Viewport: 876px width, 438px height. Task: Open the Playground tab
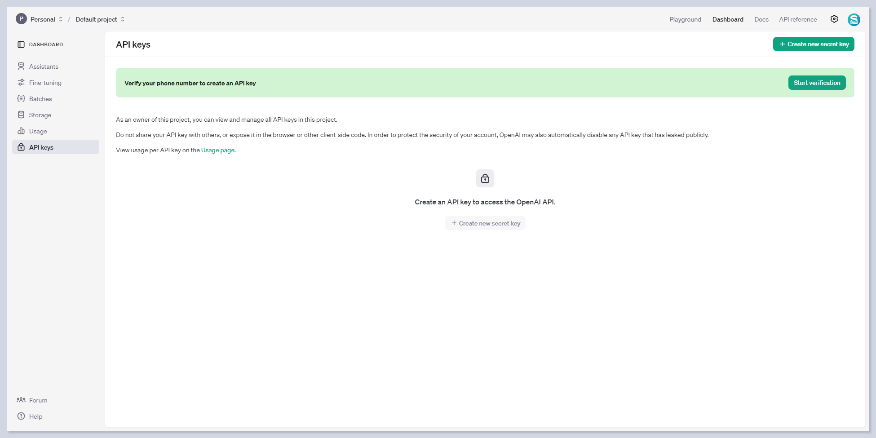685,19
